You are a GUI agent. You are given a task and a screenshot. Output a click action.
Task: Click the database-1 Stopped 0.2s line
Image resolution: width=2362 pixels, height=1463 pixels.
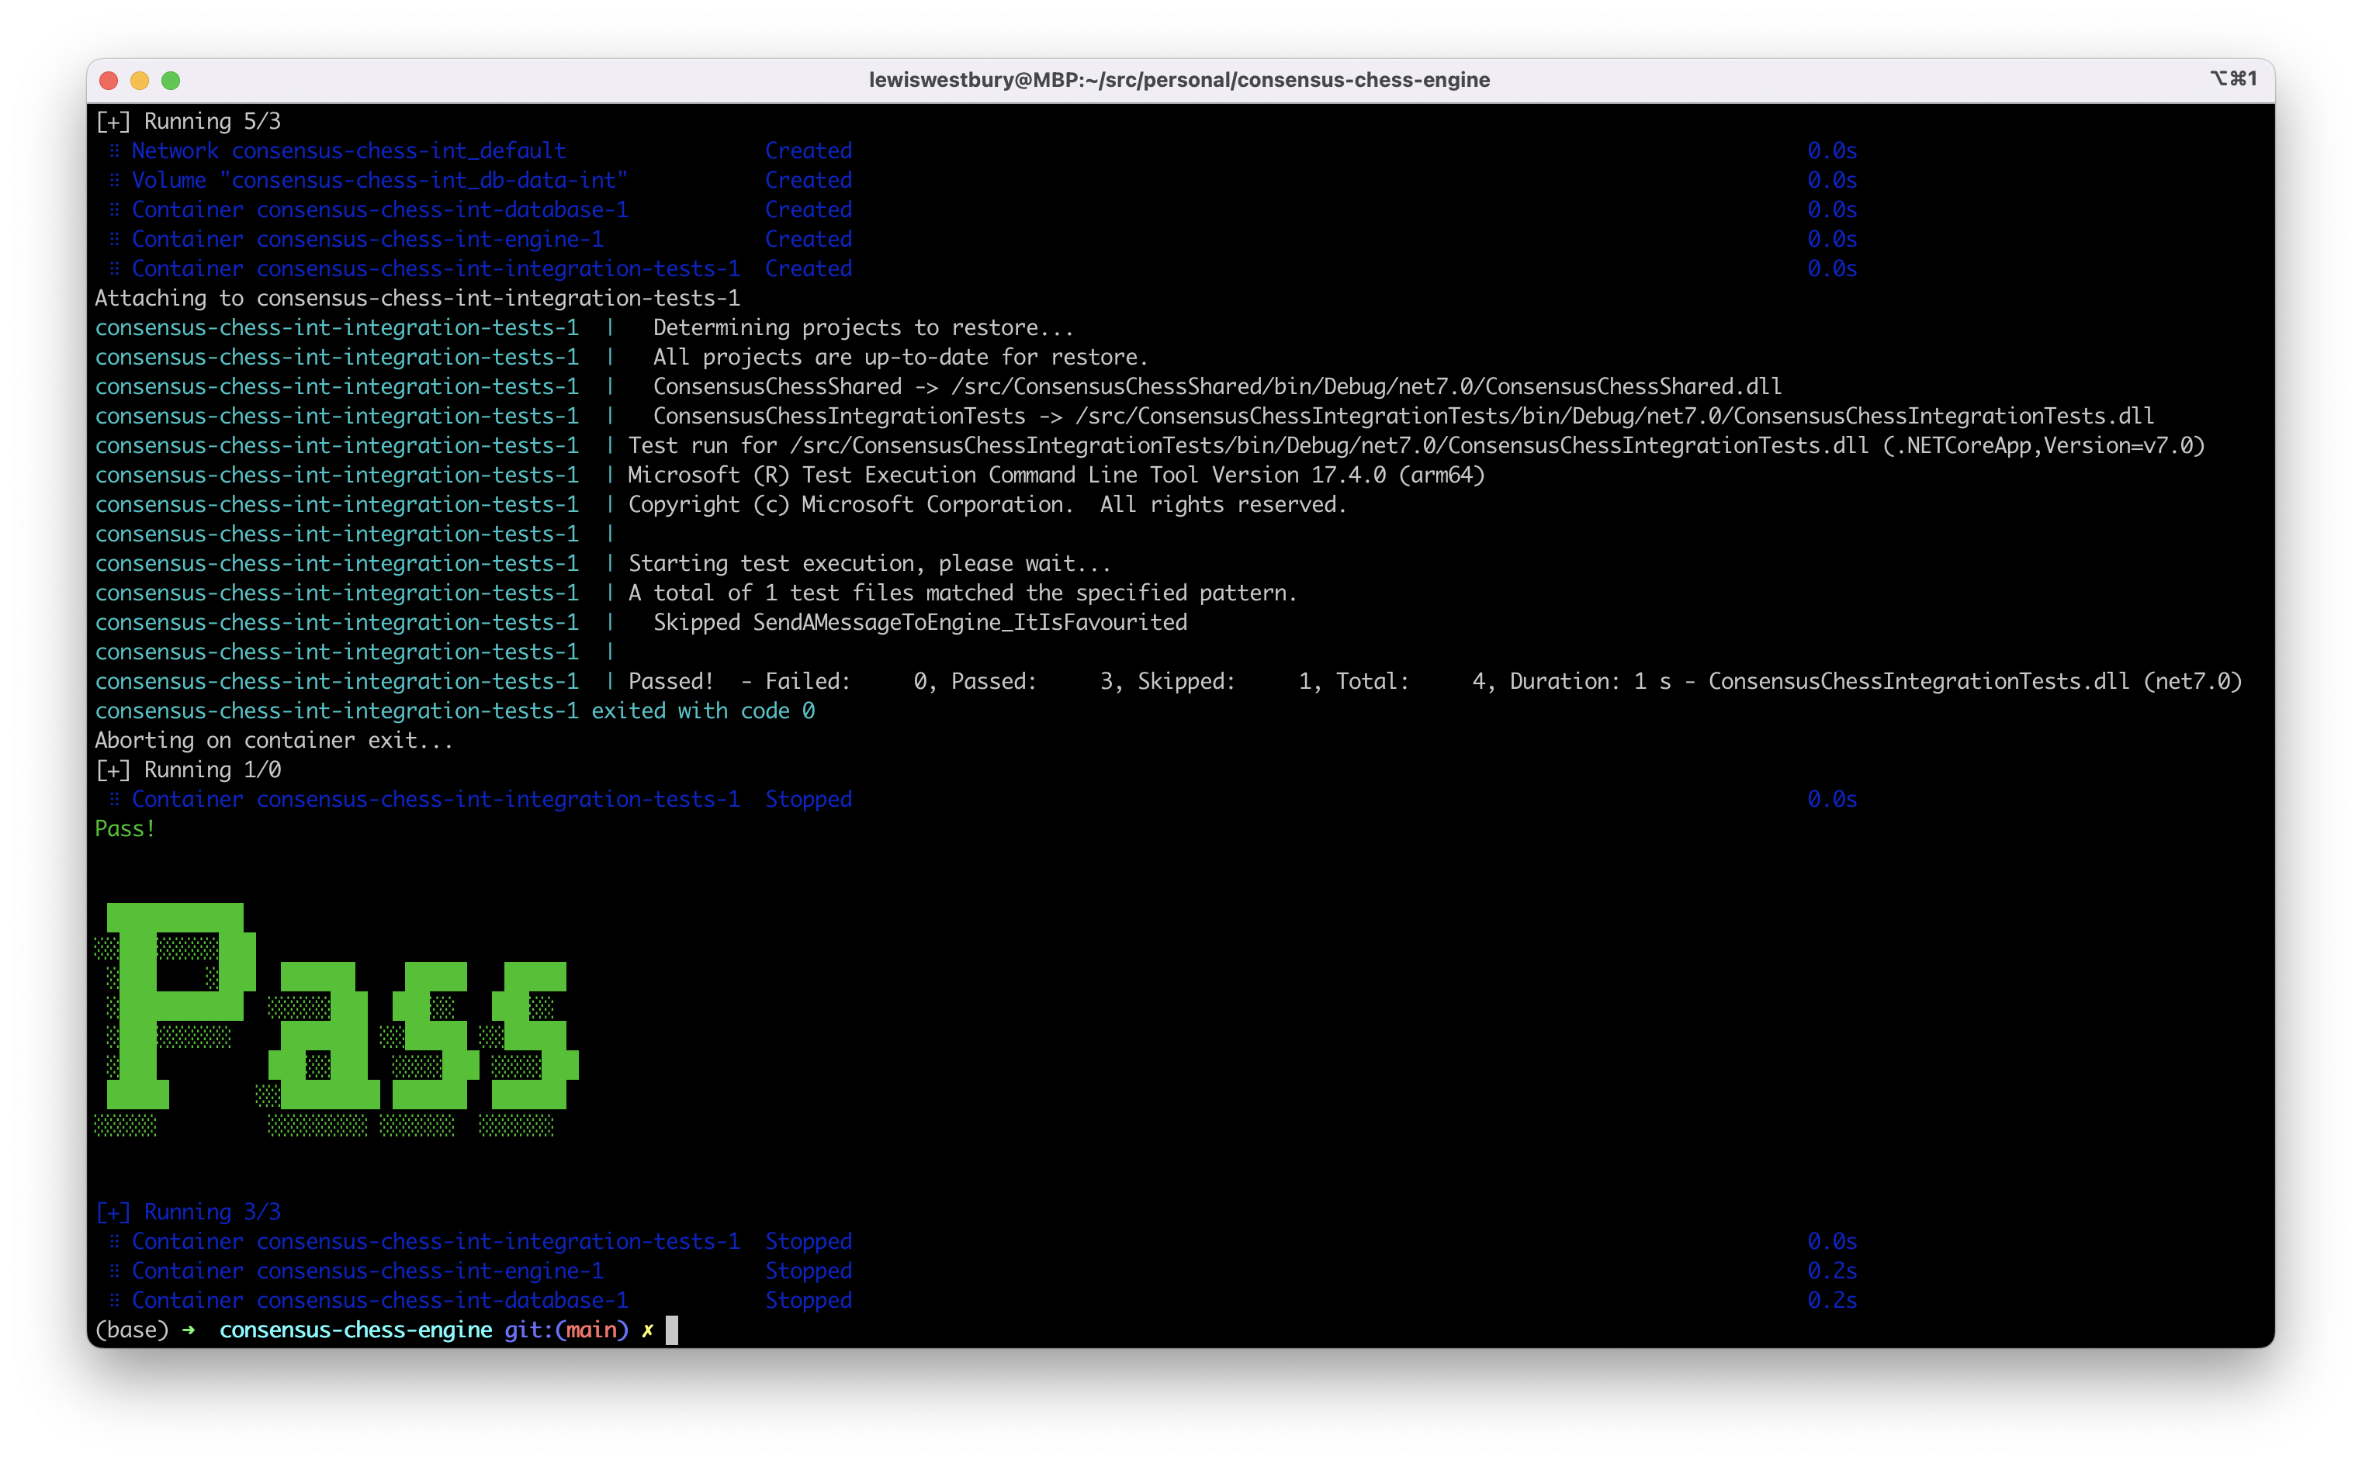(x=982, y=1302)
